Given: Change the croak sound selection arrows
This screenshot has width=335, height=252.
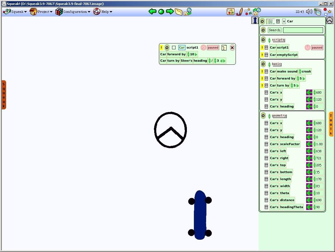Looking at the screenshot, I should [300, 71].
